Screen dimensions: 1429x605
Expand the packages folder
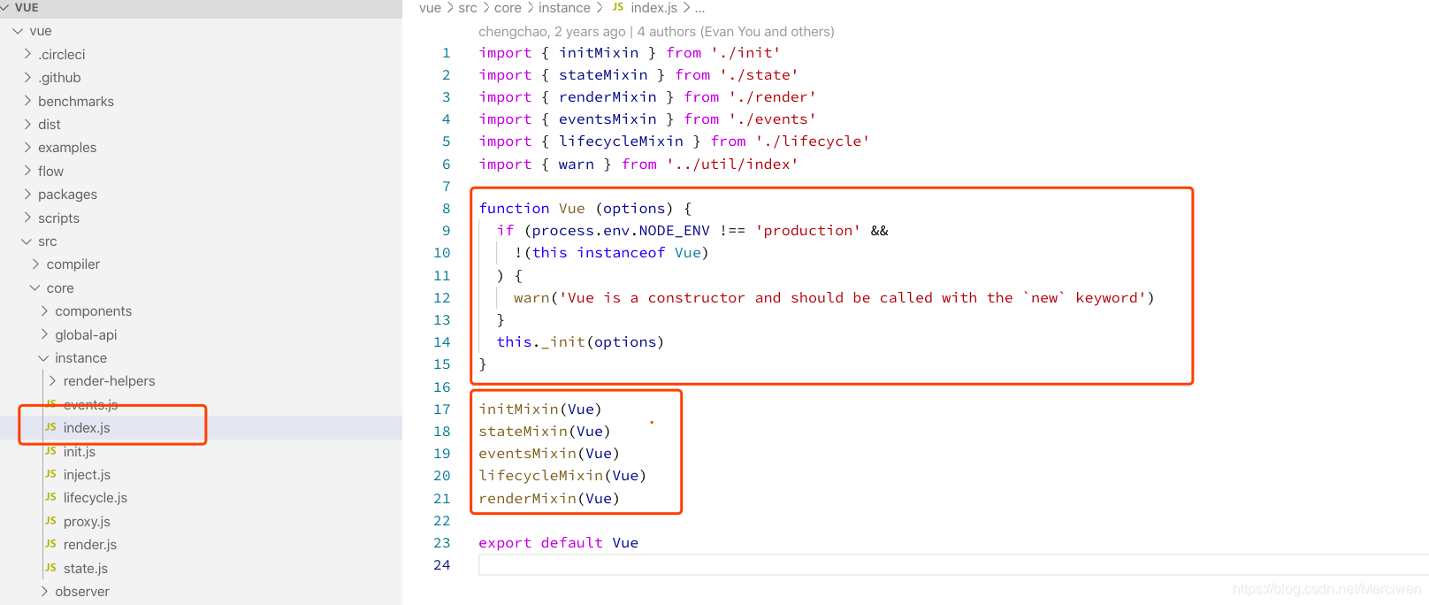click(x=27, y=195)
